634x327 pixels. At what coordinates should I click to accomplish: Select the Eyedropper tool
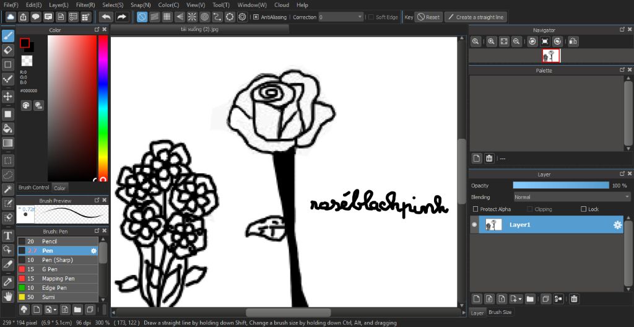(x=7, y=282)
